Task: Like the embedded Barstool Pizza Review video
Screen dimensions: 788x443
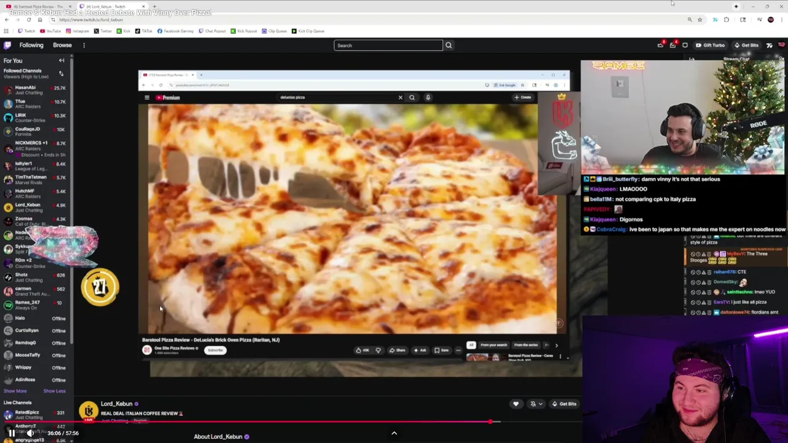Action: [363, 350]
